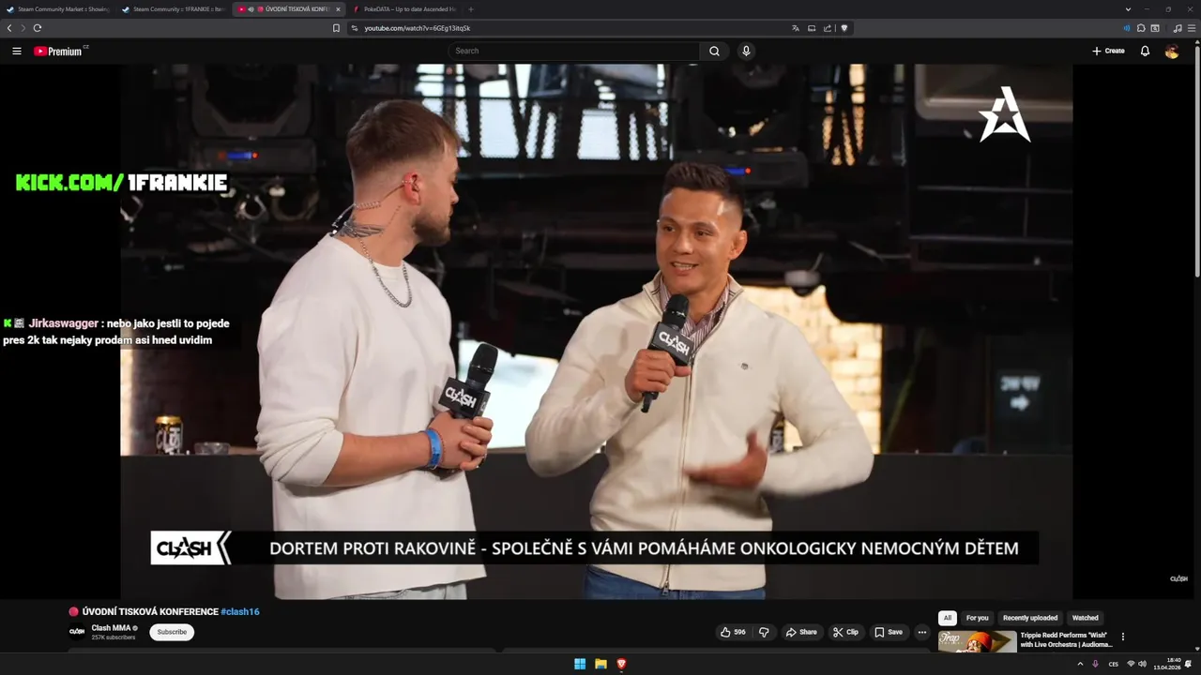
Task: Go forward in the browser
Action: [23, 28]
